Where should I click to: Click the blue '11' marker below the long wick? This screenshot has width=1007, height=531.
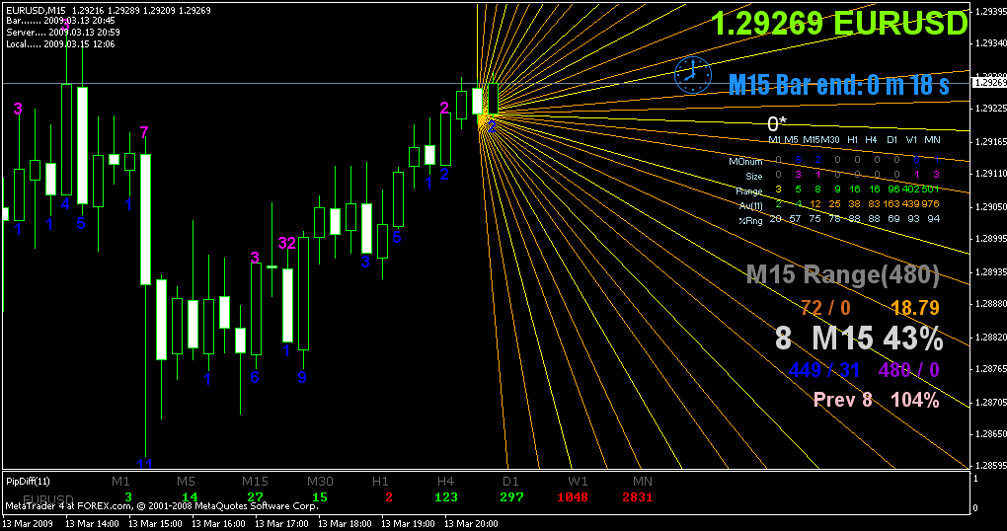coord(145,464)
